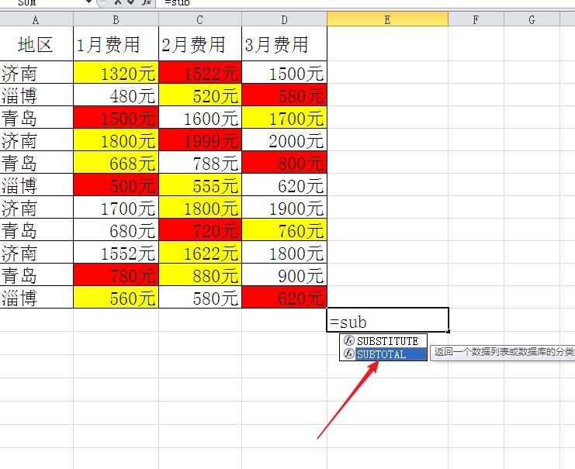
Task: Click the 地区 header cell
Action: (x=36, y=43)
